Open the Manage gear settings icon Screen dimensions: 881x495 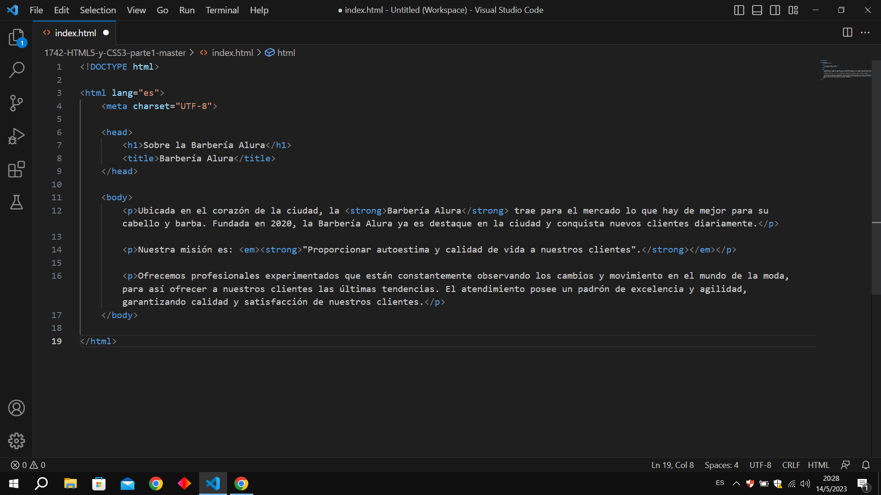click(x=17, y=441)
